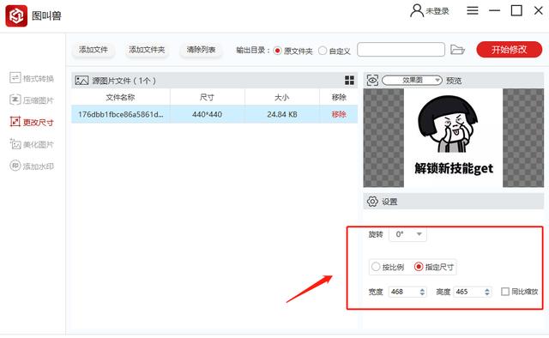Select 更改尺寸 in the sidebar

pyautogui.click(x=32, y=122)
